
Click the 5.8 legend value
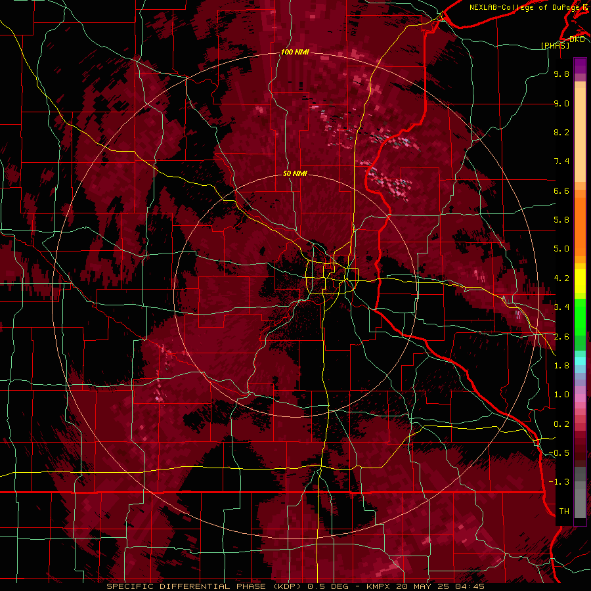561,220
